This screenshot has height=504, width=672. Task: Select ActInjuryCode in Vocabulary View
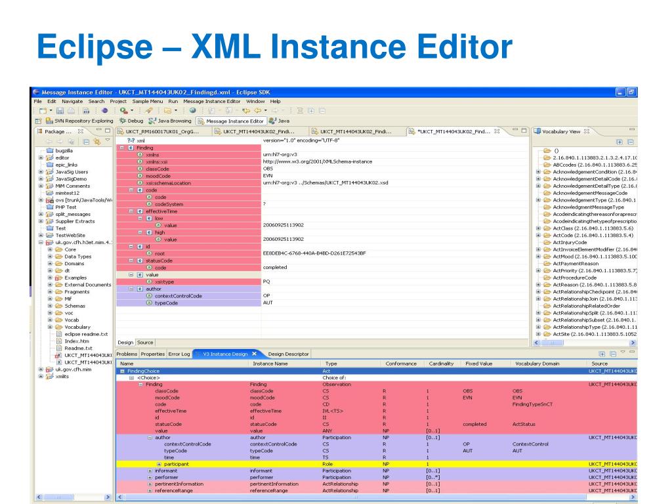(570, 242)
